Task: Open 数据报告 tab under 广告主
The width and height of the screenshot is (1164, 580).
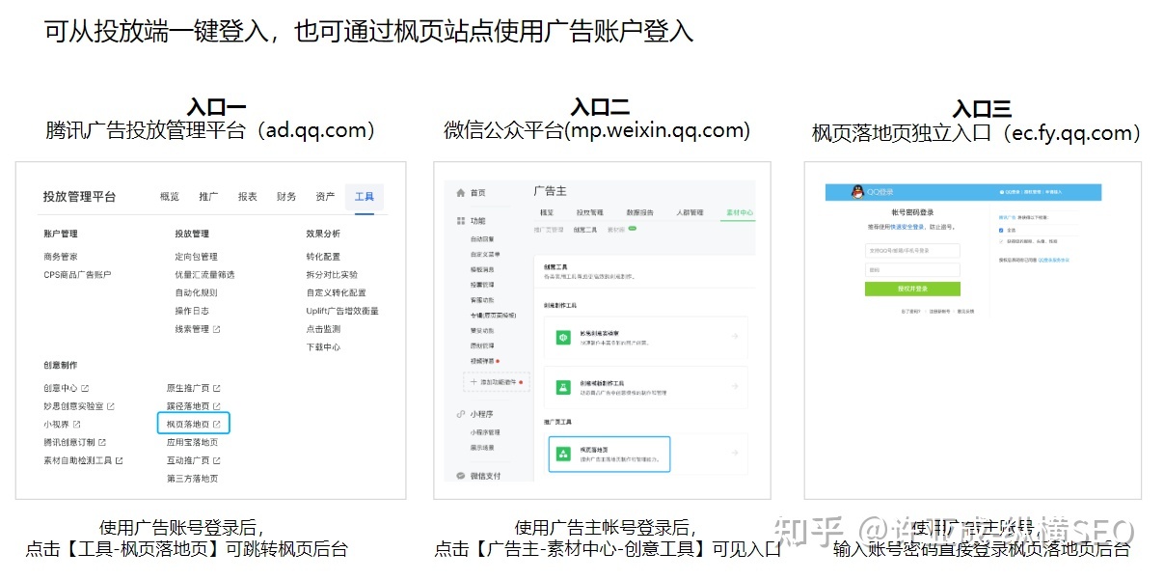Action: pyautogui.click(x=640, y=212)
